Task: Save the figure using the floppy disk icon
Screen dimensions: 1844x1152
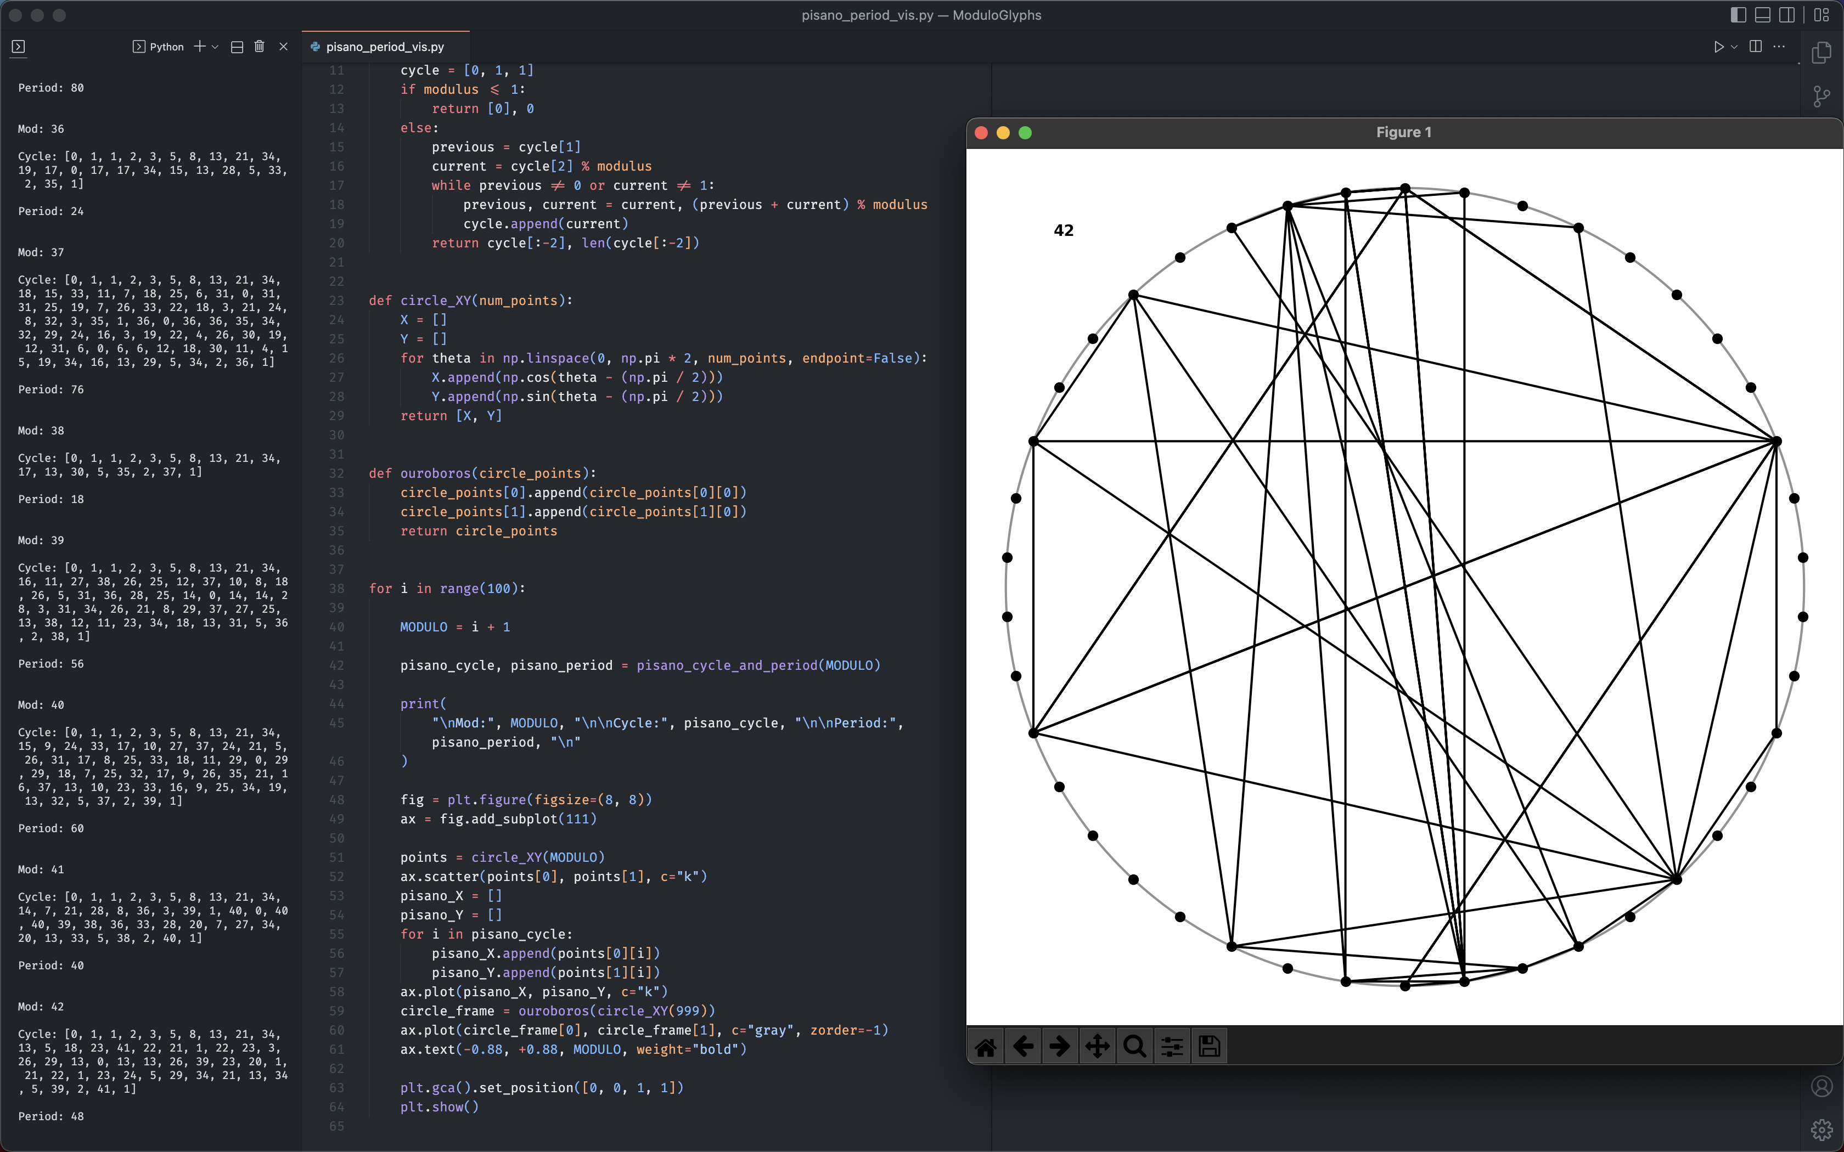Action: 1208,1046
